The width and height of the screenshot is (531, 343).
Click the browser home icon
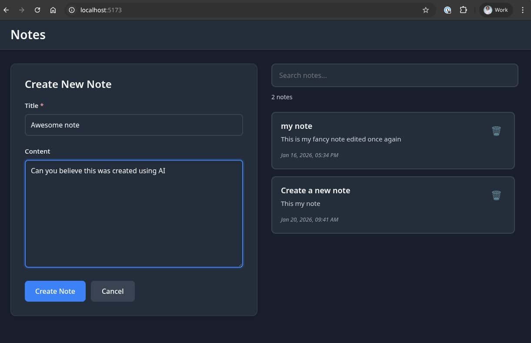(53, 10)
